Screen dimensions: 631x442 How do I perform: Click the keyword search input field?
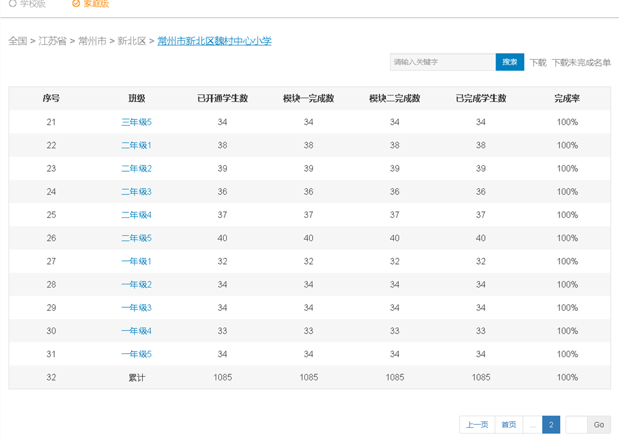click(442, 62)
